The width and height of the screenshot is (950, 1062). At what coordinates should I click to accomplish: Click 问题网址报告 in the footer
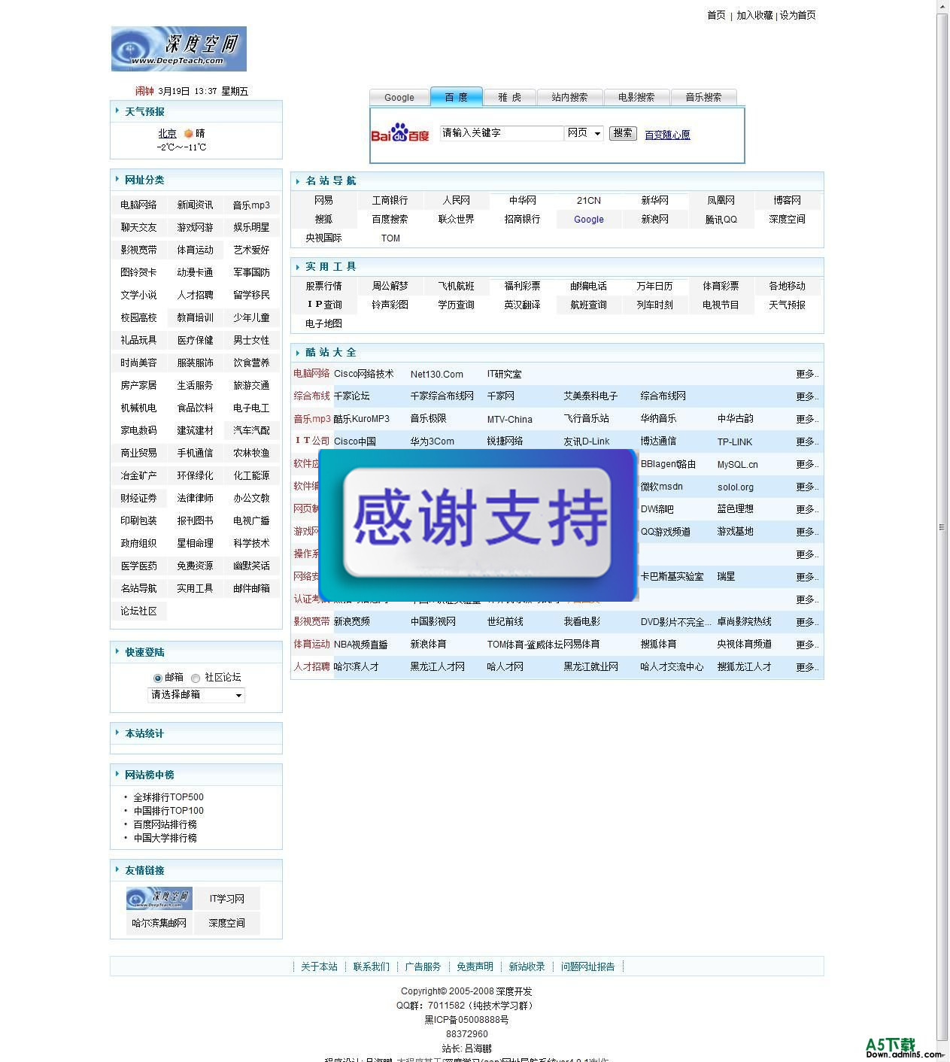(x=587, y=966)
